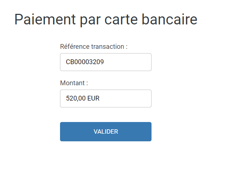The height and width of the screenshot is (173, 228).
Task: Focus the Référence transaction input field
Action: coord(106,62)
